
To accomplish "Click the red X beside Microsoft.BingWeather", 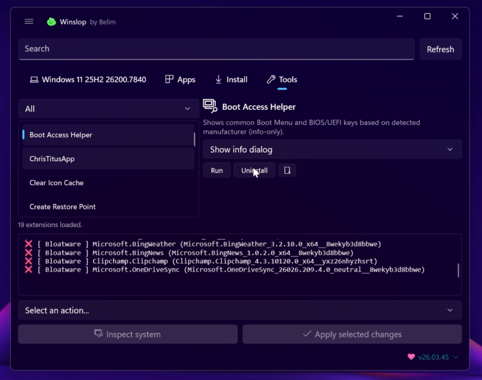I will (28, 244).
